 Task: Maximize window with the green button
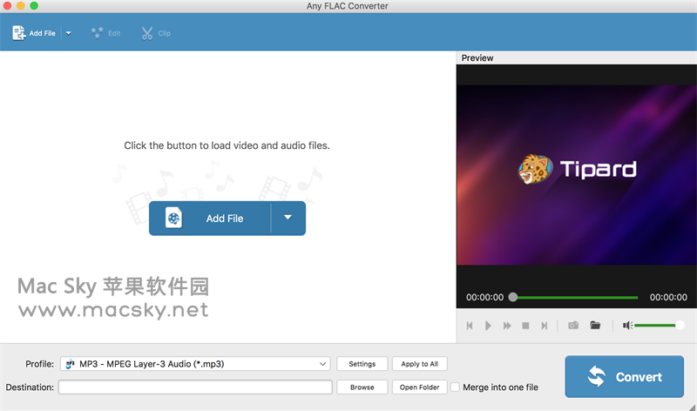34,6
